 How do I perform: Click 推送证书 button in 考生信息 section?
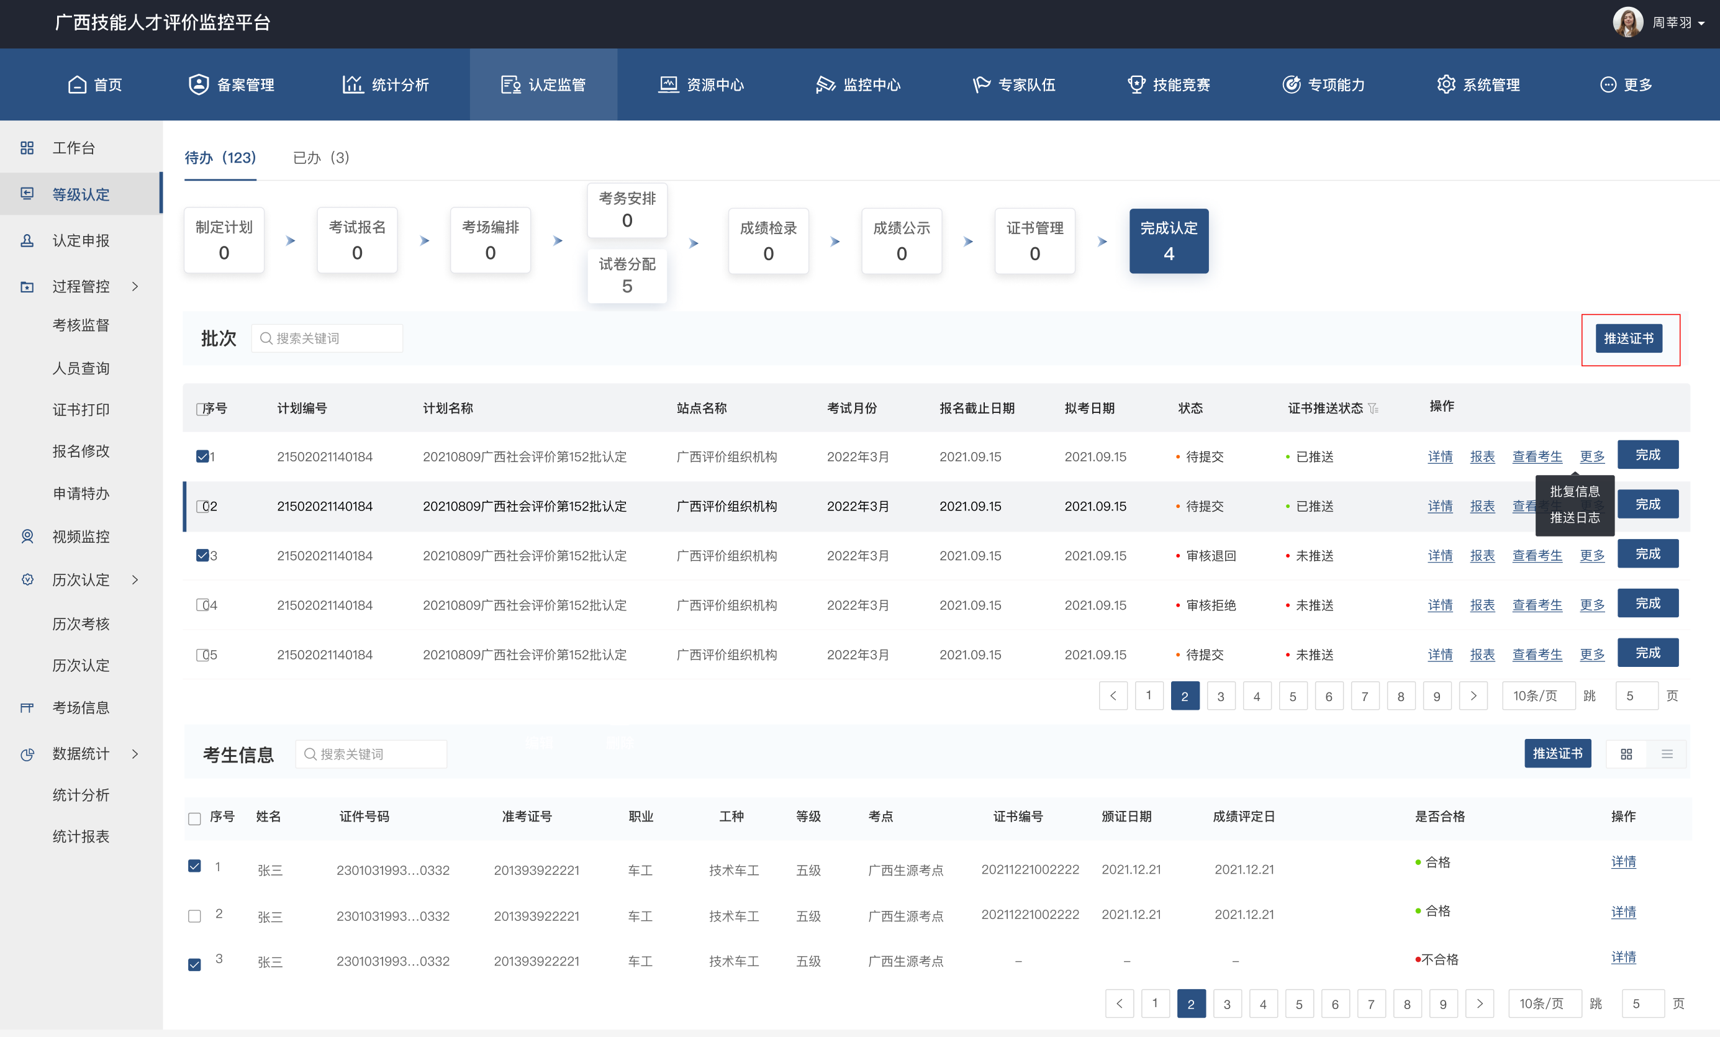tap(1557, 754)
